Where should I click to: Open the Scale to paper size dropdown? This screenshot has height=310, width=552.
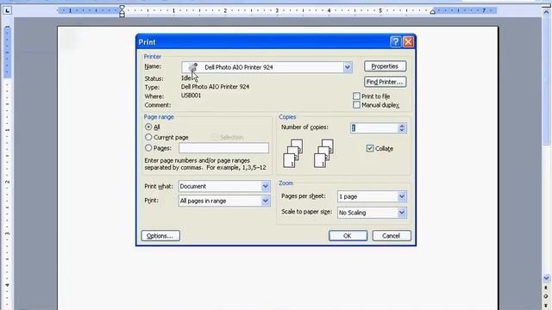pyautogui.click(x=402, y=213)
